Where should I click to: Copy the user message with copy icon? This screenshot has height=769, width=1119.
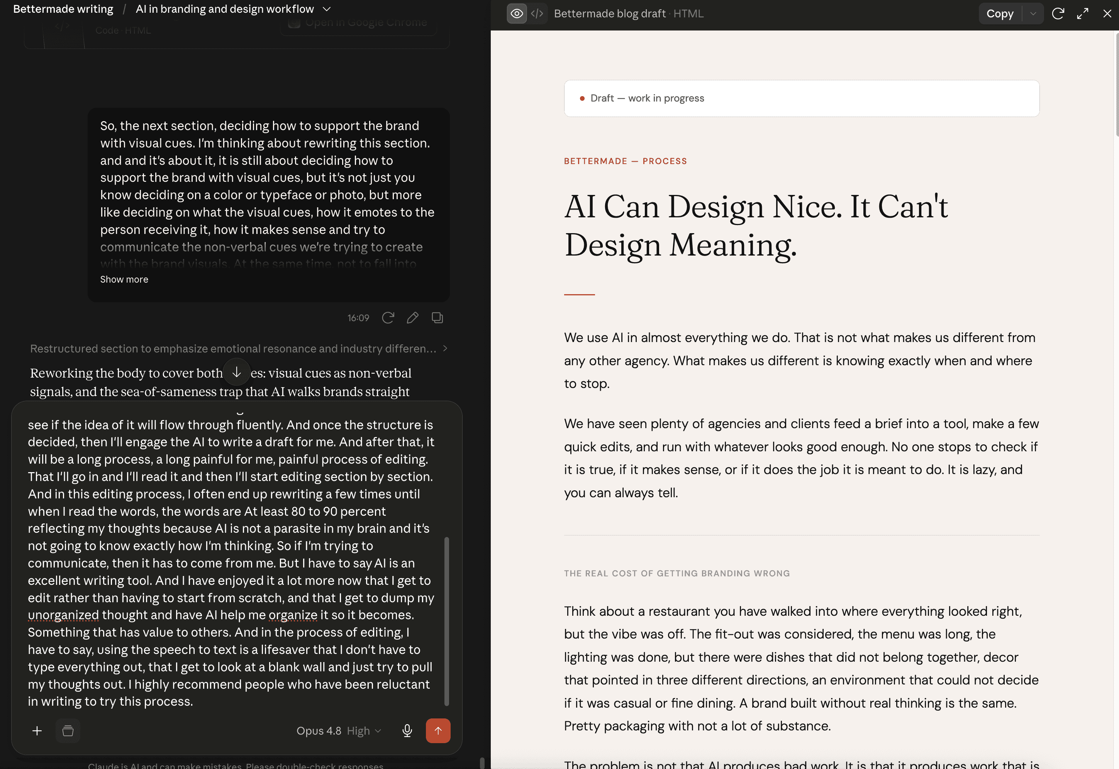(437, 318)
